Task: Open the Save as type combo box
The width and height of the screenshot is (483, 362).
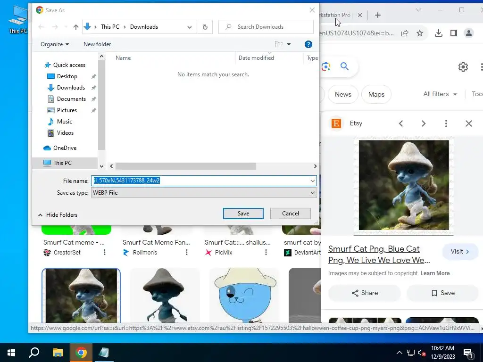Action: click(x=204, y=193)
